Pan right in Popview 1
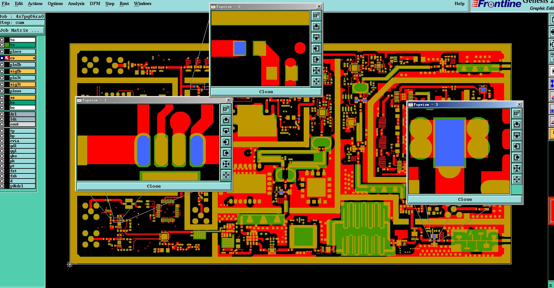The width and height of the screenshot is (554, 288). pos(226,153)
